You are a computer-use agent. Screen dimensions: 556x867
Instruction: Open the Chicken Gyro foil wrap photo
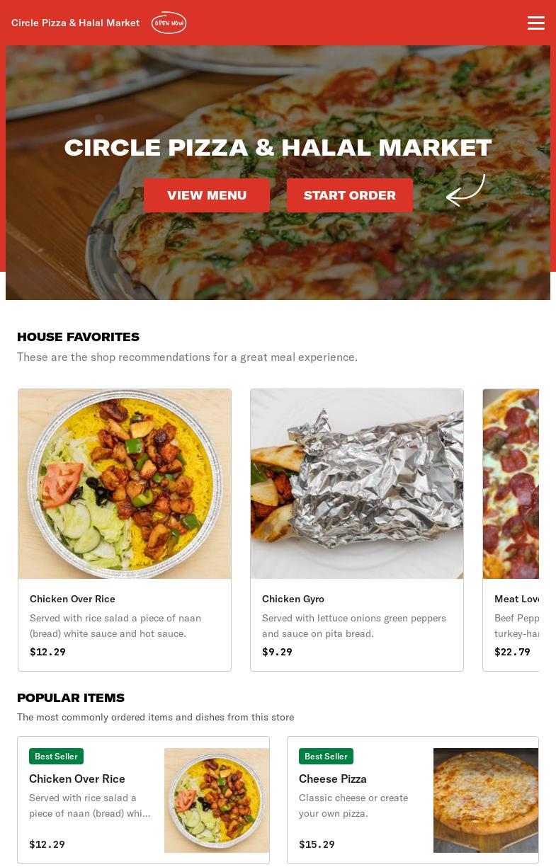point(357,484)
